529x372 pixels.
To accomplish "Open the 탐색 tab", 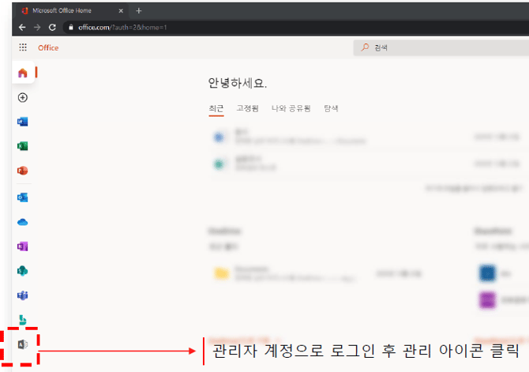I will point(331,108).
